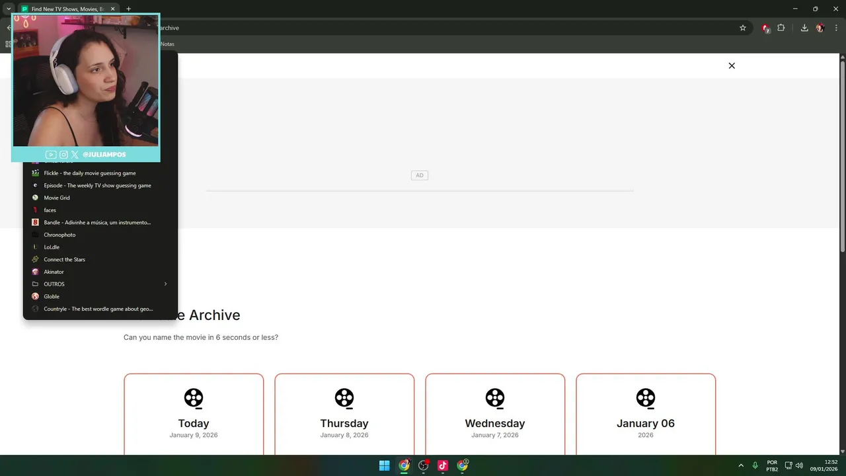The width and height of the screenshot is (846, 476).
Task: Click the film reel icon on Today card
Action: coord(194,399)
